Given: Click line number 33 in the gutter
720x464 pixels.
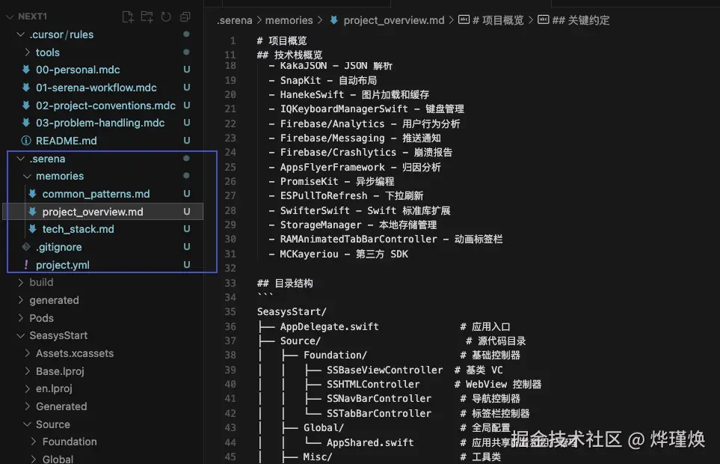Looking at the screenshot, I should coord(230,283).
